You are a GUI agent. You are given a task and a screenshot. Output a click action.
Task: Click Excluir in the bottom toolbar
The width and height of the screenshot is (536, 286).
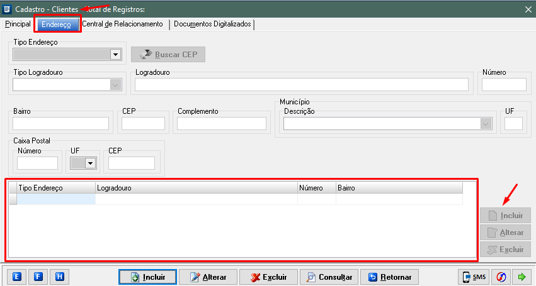pyautogui.click(x=268, y=277)
